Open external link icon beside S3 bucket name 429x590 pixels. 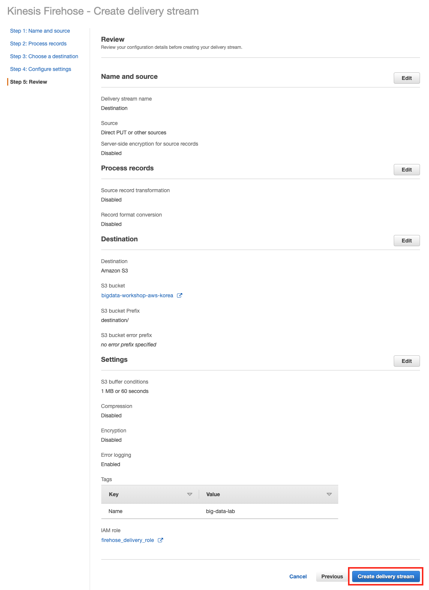[180, 295]
